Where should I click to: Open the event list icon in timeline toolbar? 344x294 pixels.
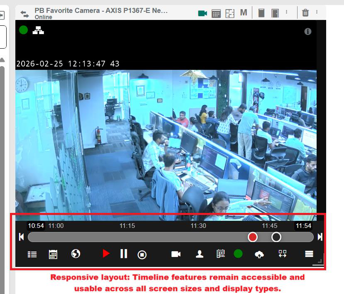32,254
